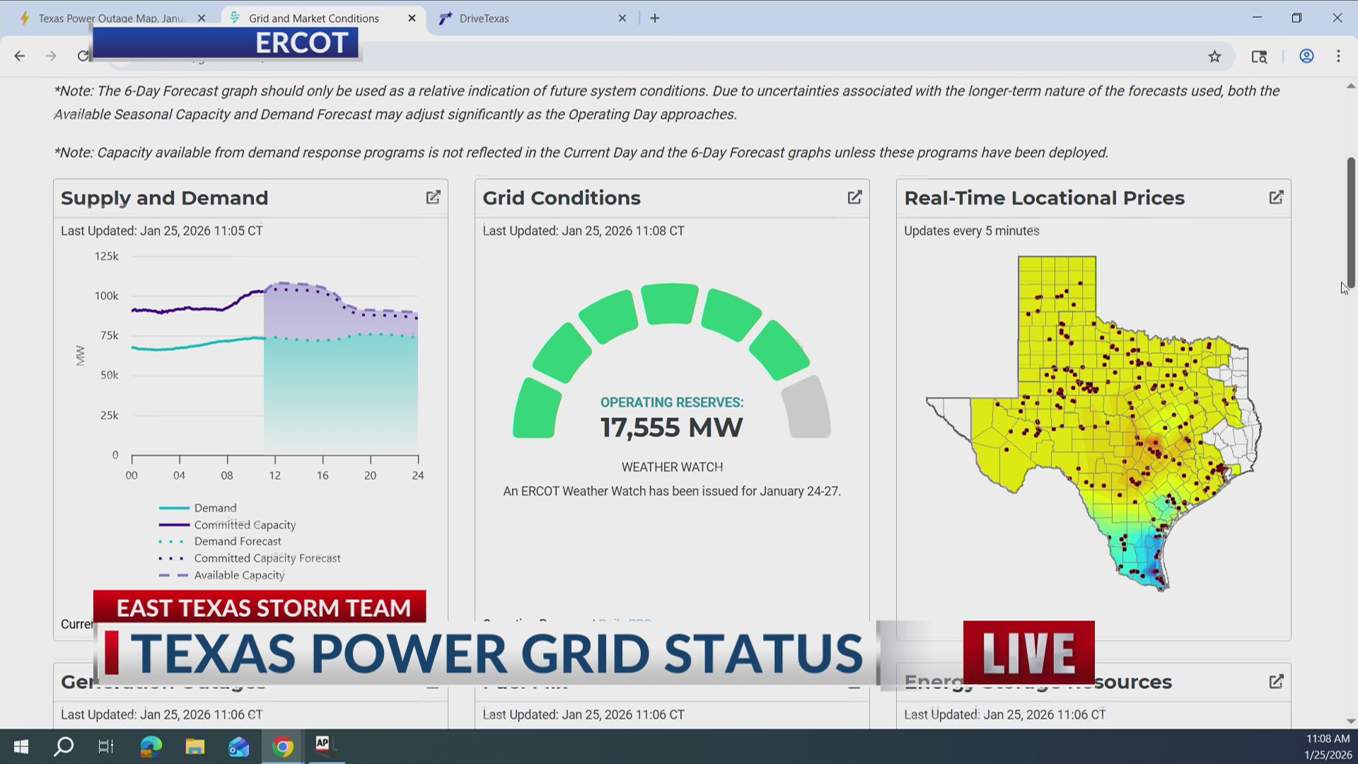Image resolution: width=1358 pixels, height=764 pixels.
Task: Toggle the Demand series in the chart legend
Action: pos(215,507)
